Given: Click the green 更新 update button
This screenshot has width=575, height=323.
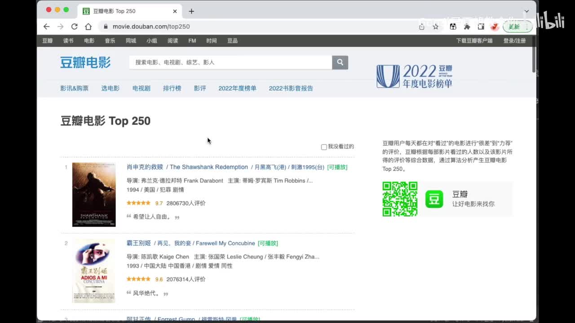Looking at the screenshot, I should click(517, 26).
